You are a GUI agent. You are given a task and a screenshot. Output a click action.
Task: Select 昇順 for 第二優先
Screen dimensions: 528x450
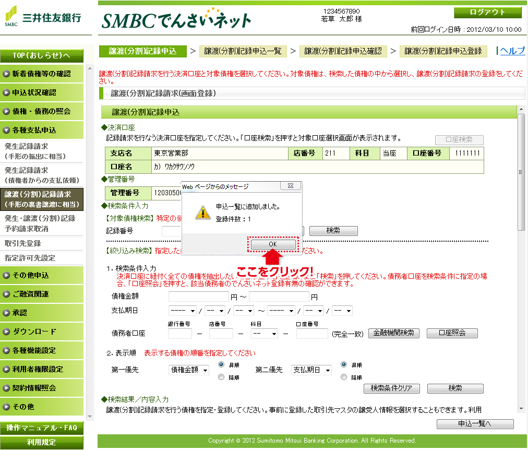coord(344,364)
